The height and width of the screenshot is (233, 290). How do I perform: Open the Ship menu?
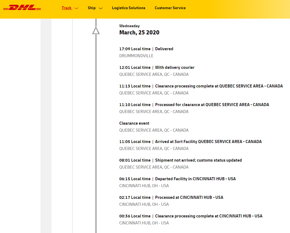click(91, 8)
